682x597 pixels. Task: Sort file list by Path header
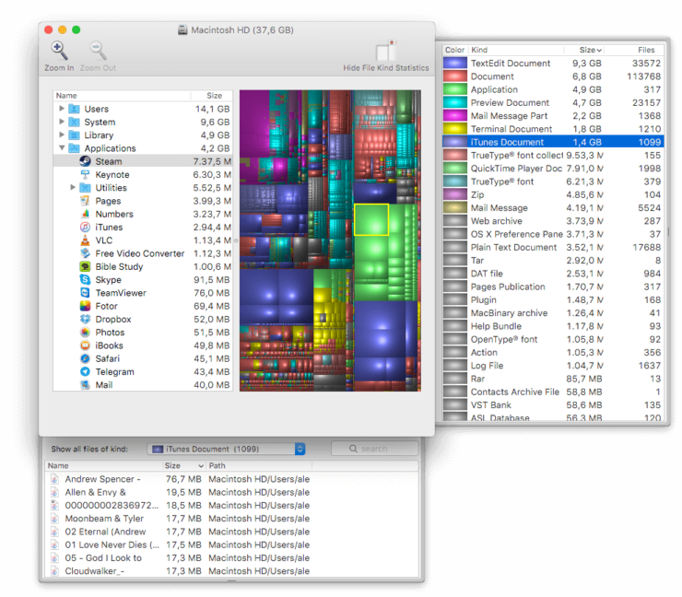(259, 465)
